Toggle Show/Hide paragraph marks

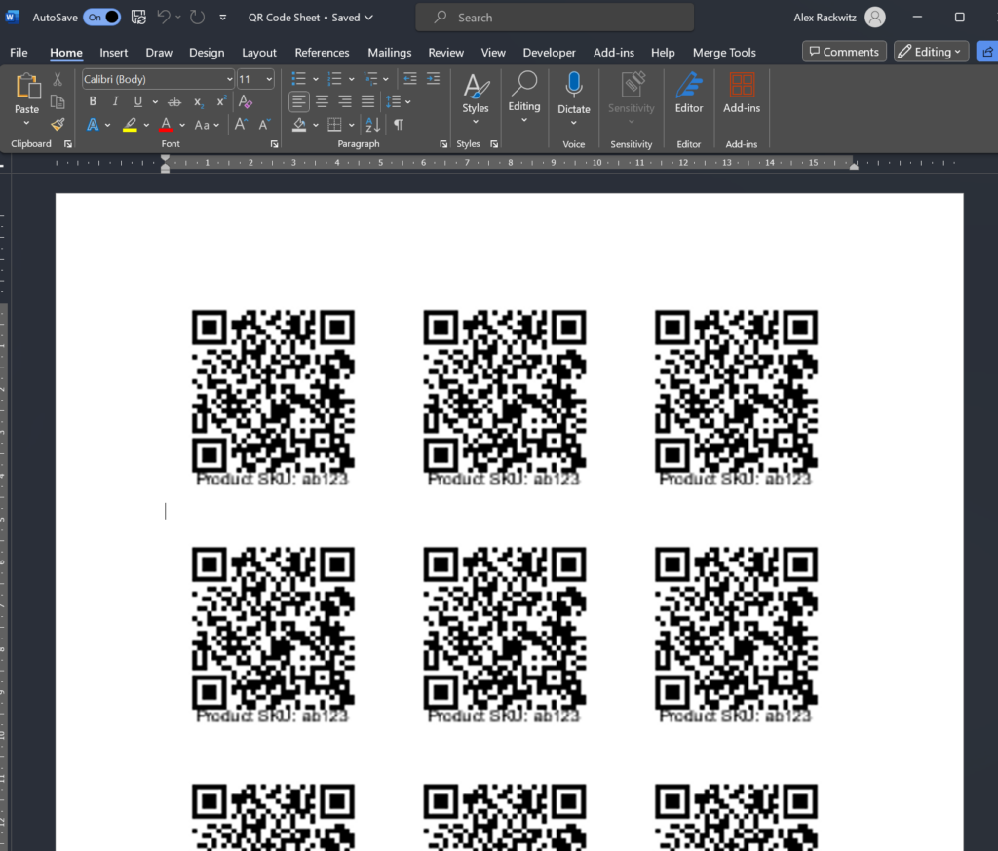pyautogui.click(x=398, y=125)
